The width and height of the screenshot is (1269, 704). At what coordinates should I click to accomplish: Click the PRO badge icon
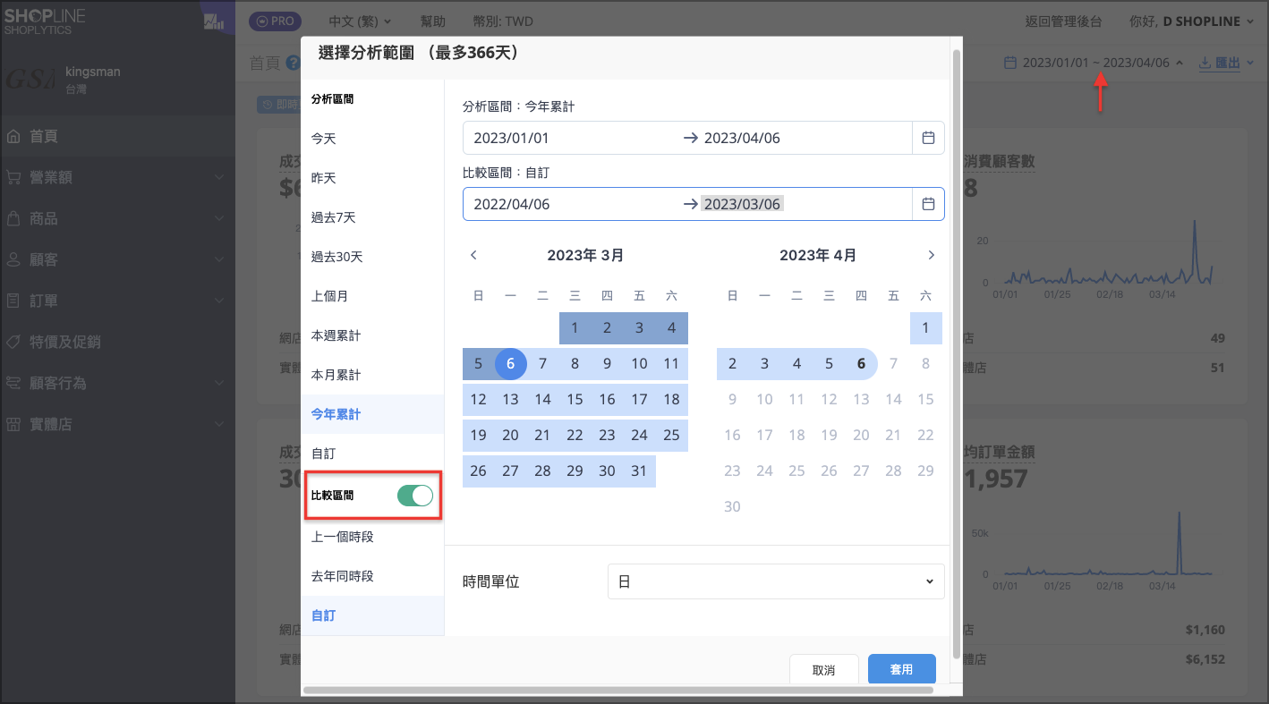click(x=275, y=21)
